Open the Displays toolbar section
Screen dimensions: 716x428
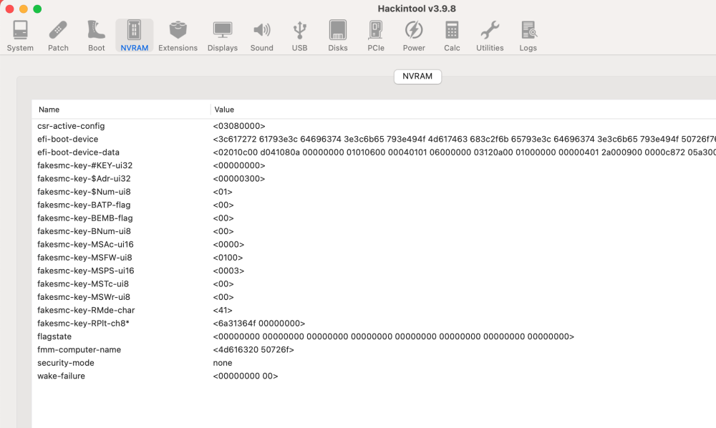(223, 36)
